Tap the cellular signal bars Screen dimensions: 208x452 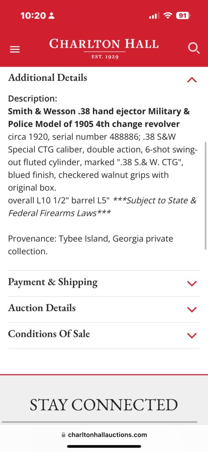pyautogui.click(x=154, y=16)
